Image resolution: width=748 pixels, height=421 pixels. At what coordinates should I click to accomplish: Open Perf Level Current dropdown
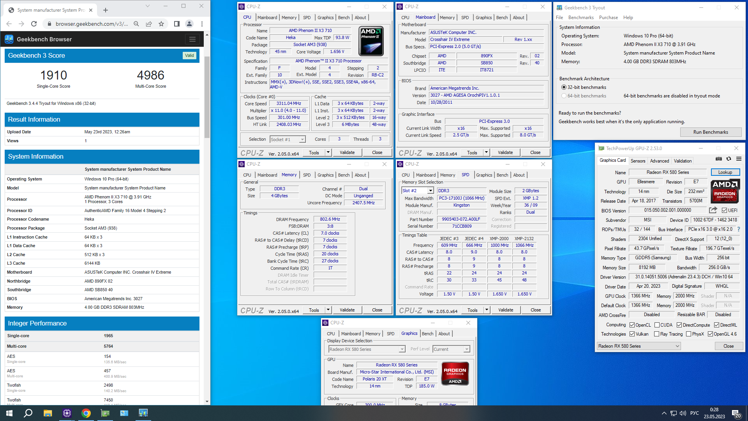[x=451, y=349]
